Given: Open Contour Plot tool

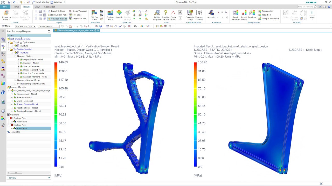Looking at the screenshot, I should [110, 15].
